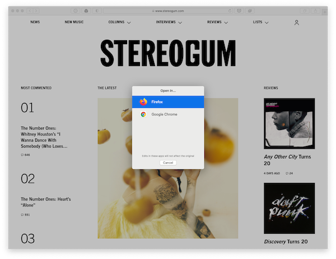Click the 24 comments count under review

click(x=290, y=173)
